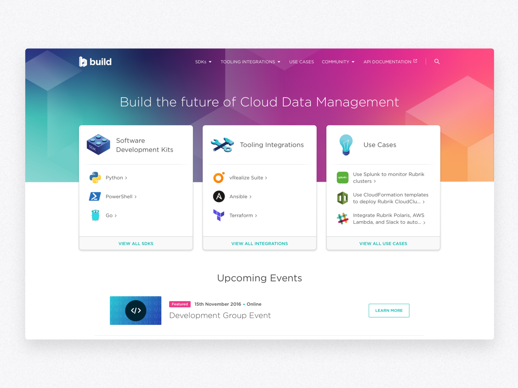This screenshot has width=518, height=388.
Task: Click the Slack icon next to Rubrik Polaris
Action: coord(342,219)
